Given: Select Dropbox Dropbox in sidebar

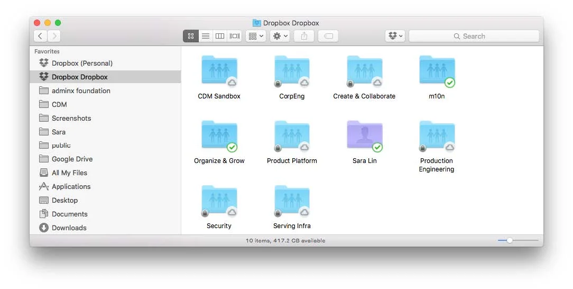Looking at the screenshot, I should click(x=105, y=77).
